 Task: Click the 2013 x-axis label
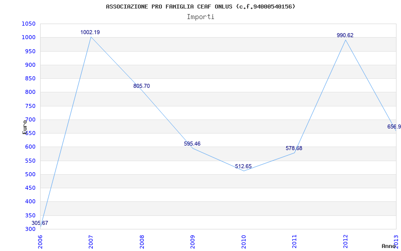click(396, 242)
